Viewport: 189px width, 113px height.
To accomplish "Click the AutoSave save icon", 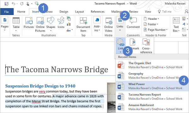I will [7, 4].
